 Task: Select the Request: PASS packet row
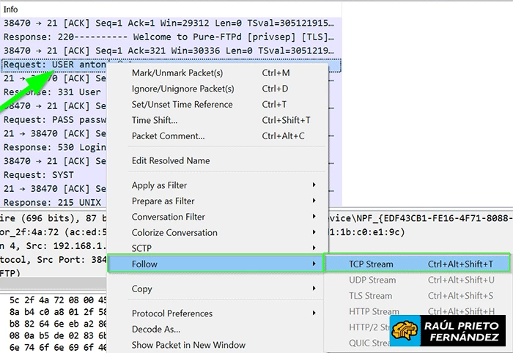[x=51, y=119]
